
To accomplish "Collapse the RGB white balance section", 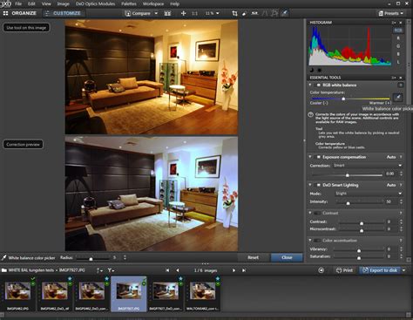I will pyautogui.click(x=310, y=85).
